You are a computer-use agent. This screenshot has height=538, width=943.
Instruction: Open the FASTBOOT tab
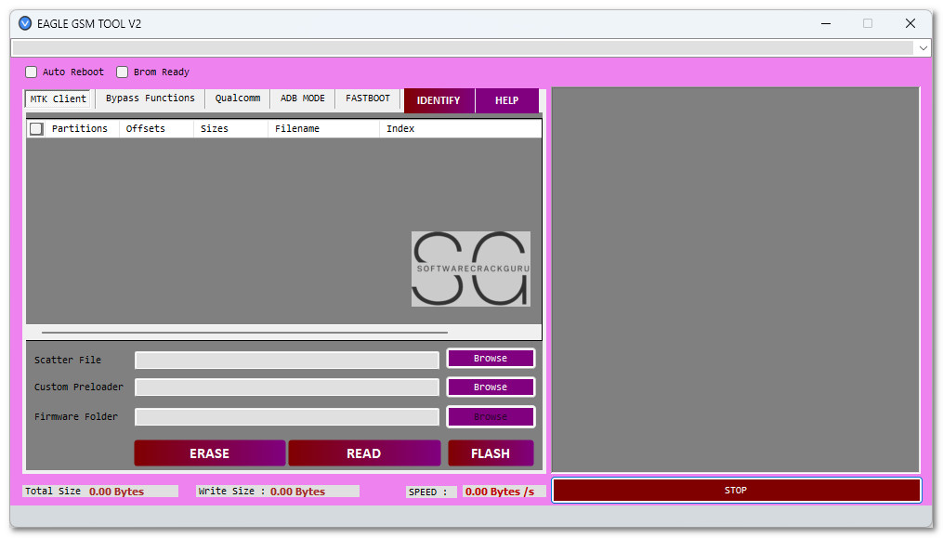pos(368,98)
